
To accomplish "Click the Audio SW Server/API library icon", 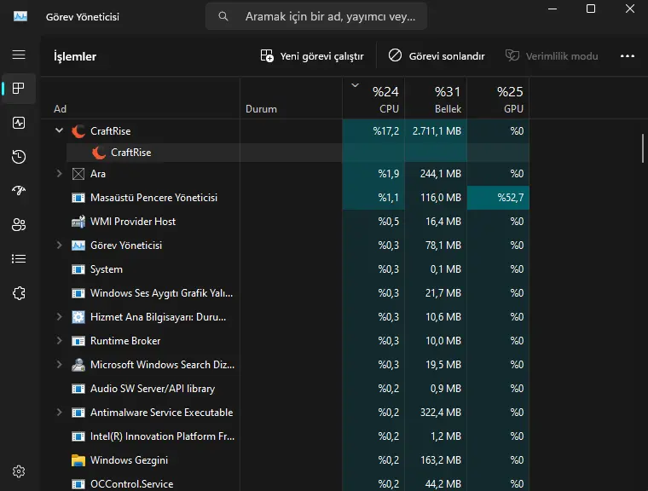I will 78,389.
